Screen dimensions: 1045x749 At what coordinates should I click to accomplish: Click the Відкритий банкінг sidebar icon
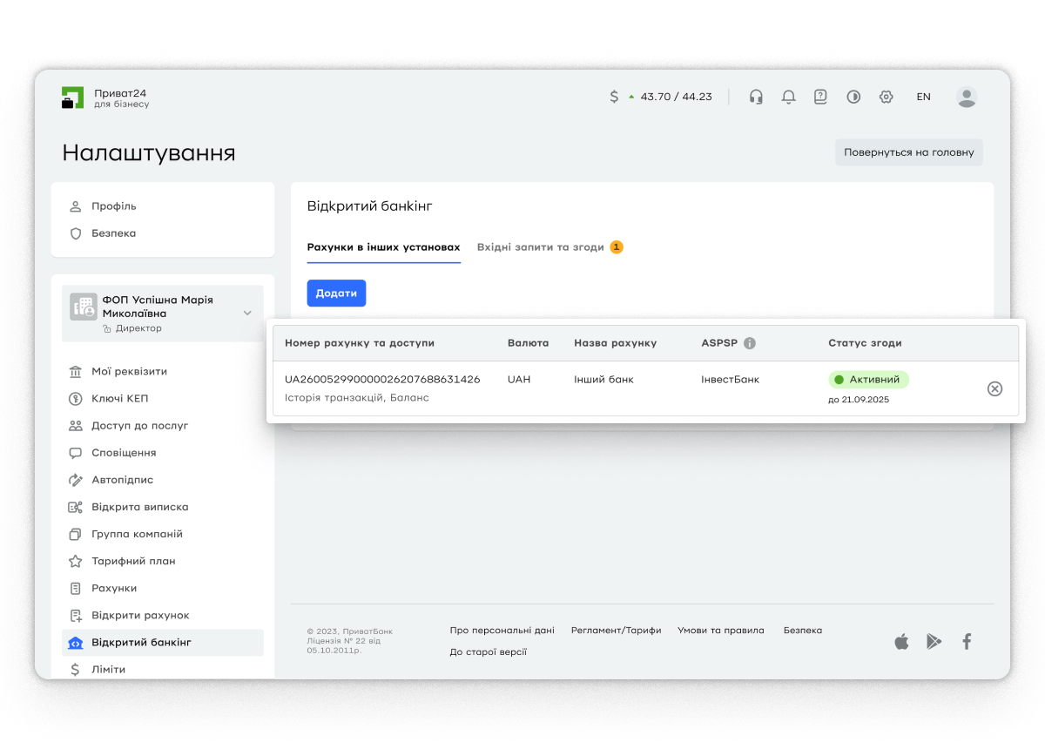pos(76,643)
